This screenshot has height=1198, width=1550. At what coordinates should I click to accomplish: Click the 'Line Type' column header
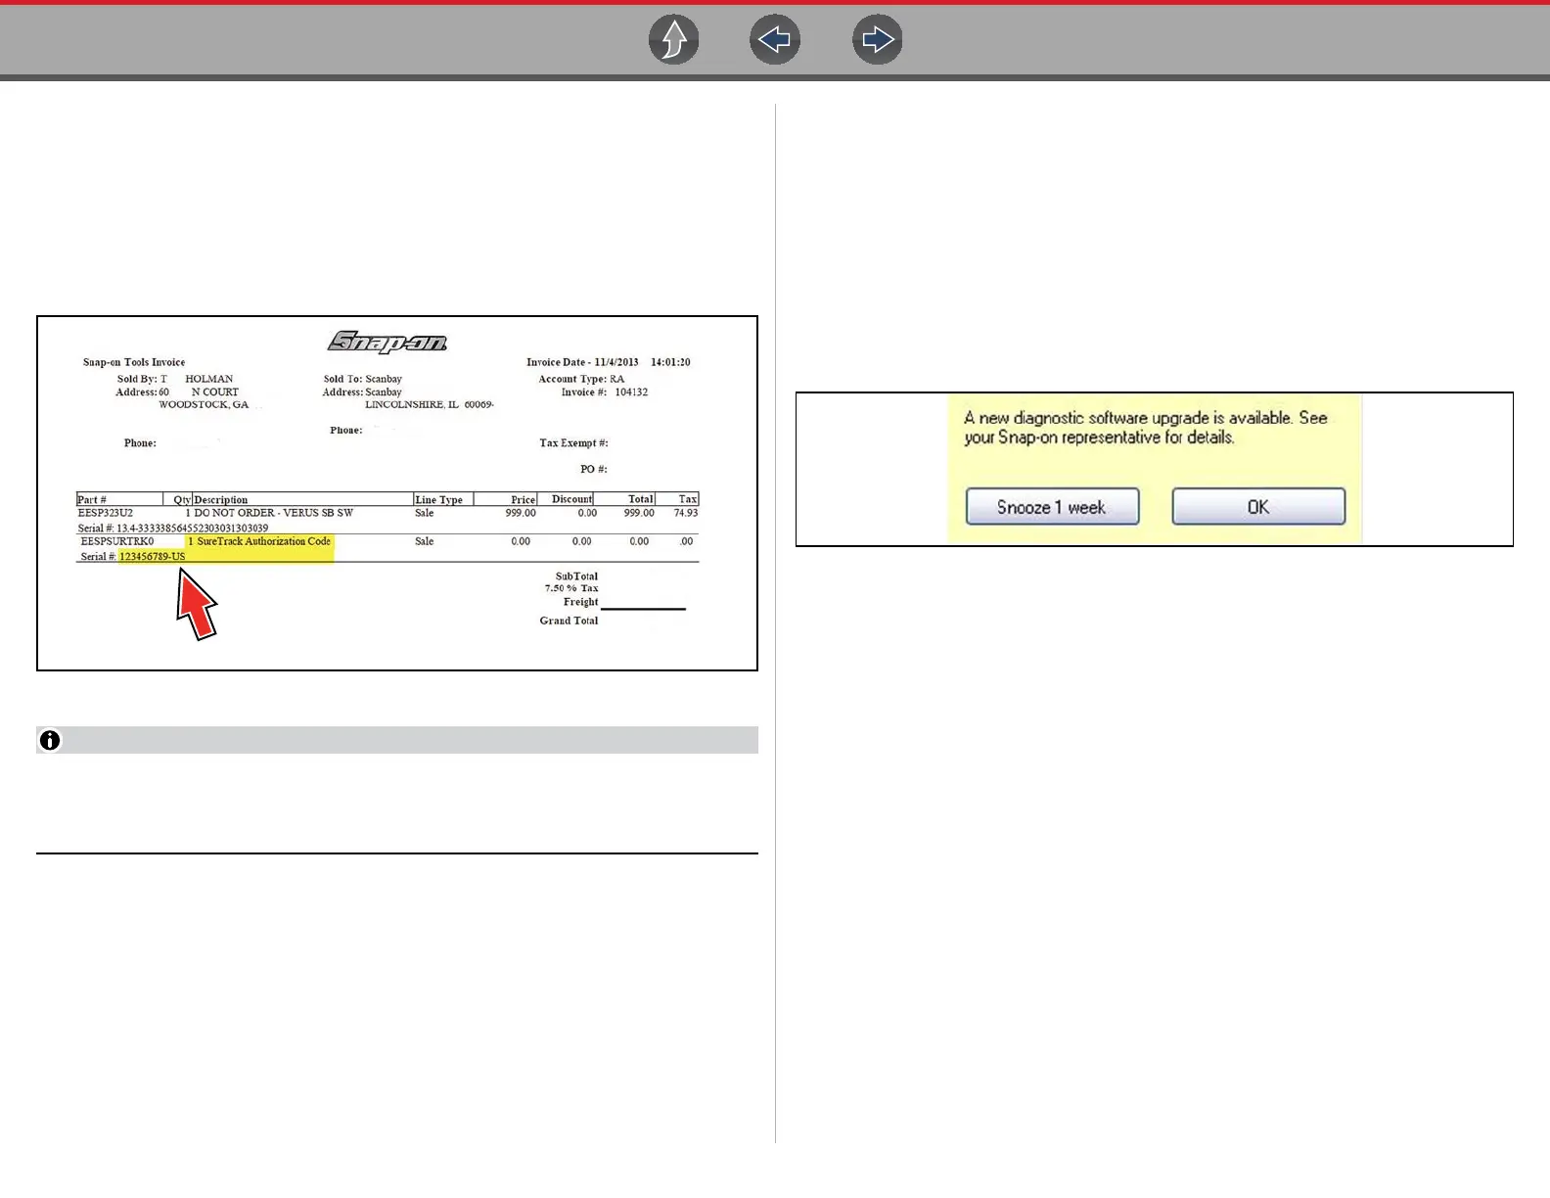(438, 500)
